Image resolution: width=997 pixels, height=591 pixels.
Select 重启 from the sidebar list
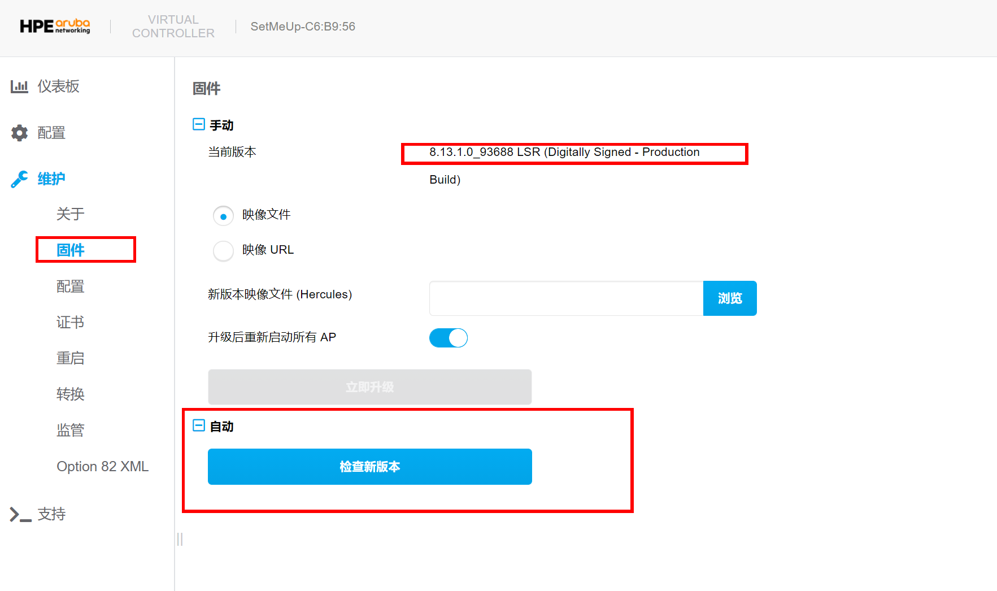(x=70, y=358)
